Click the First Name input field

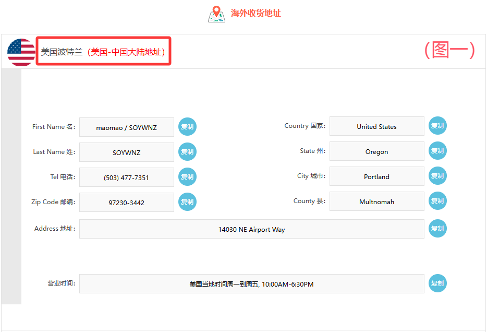(127, 127)
